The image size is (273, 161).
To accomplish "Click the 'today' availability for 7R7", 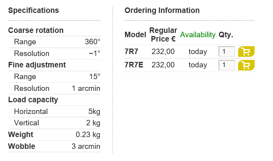I will [198, 52].
